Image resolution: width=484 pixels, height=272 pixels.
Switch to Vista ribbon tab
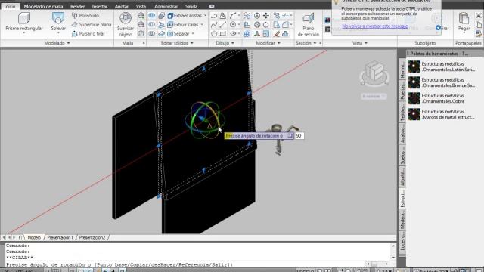pos(141,6)
